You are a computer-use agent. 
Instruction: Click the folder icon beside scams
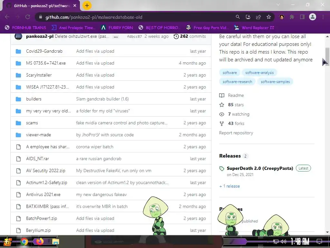point(18,123)
